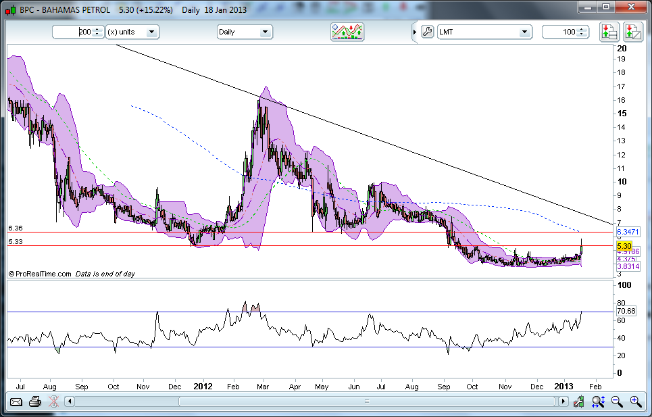Click the stepper on the 100 quantity field
This screenshot has width=652, height=417.
(584, 32)
